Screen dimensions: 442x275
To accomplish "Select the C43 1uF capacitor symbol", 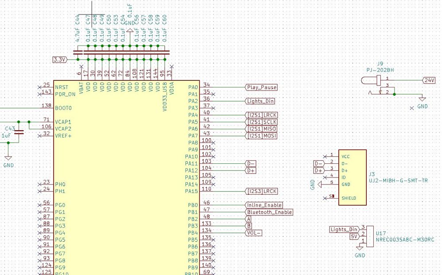I will pos(19,132).
